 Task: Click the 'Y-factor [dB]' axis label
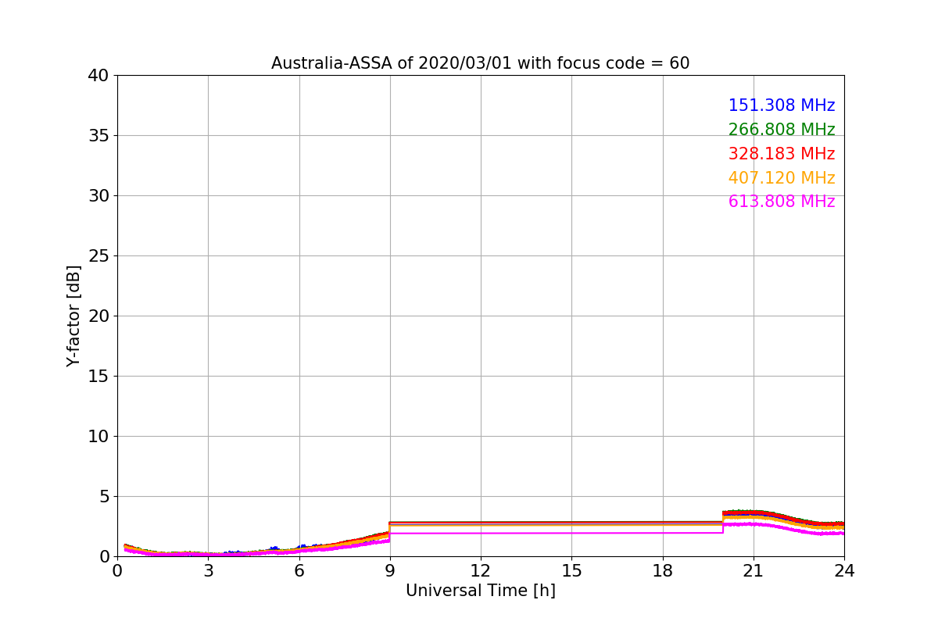point(73,316)
